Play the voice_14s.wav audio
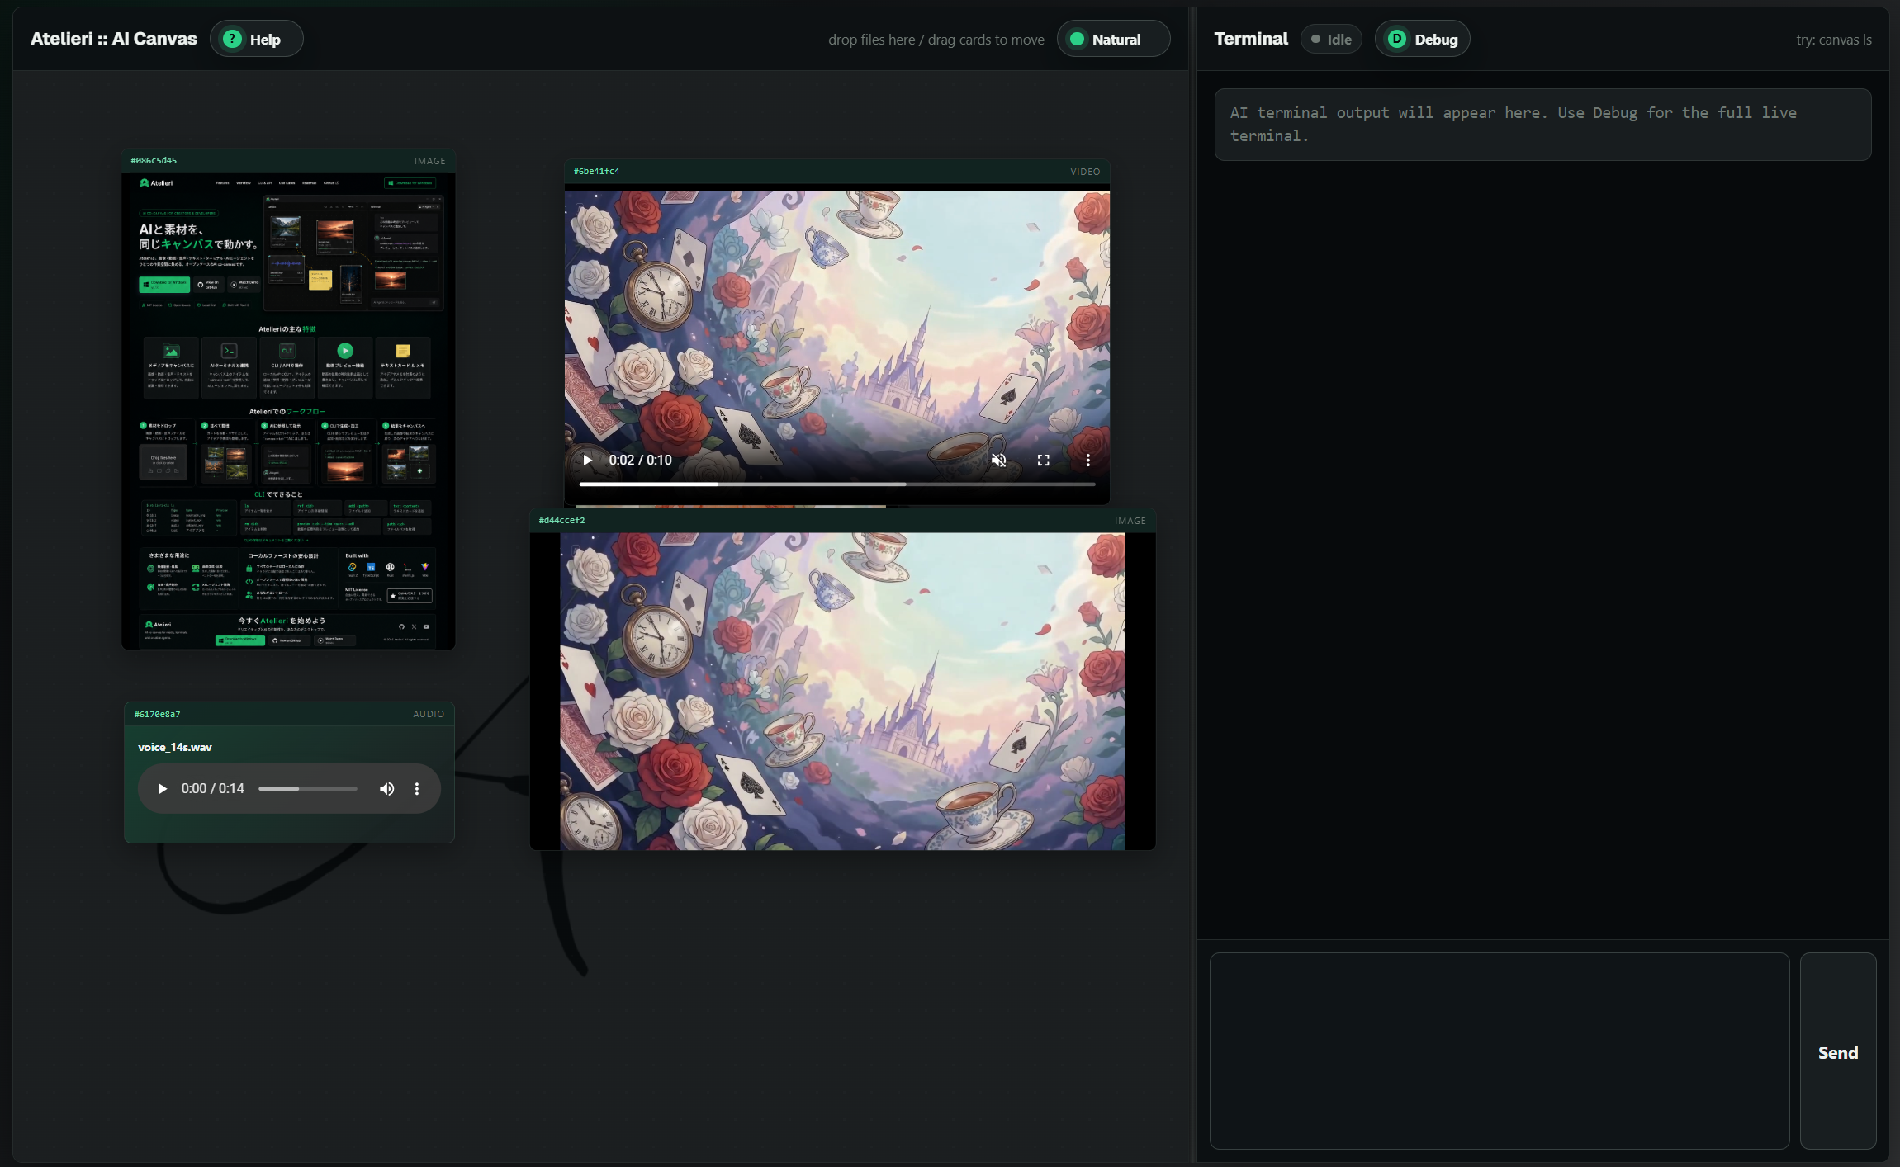Screen dimensions: 1900x1167 pyautogui.click(x=162, y=789)
